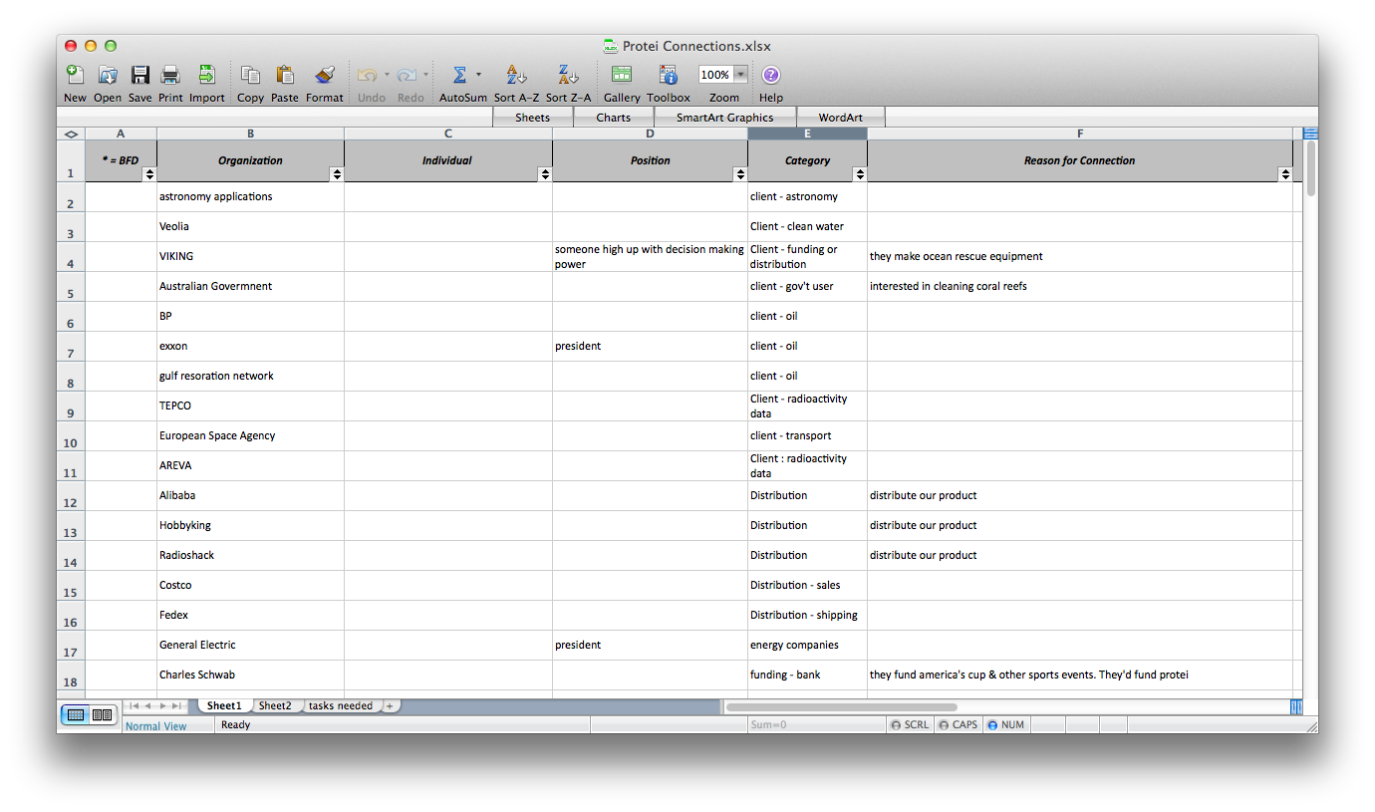The height and width of the screenshot is (812, 1375).
Task: Toggle NUM indicator in status bar
Action: coord(1006,725)
